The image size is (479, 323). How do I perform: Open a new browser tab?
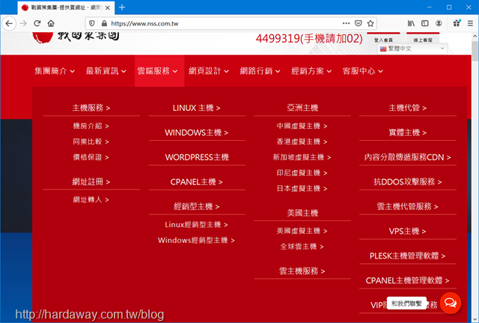coord(122,7)
